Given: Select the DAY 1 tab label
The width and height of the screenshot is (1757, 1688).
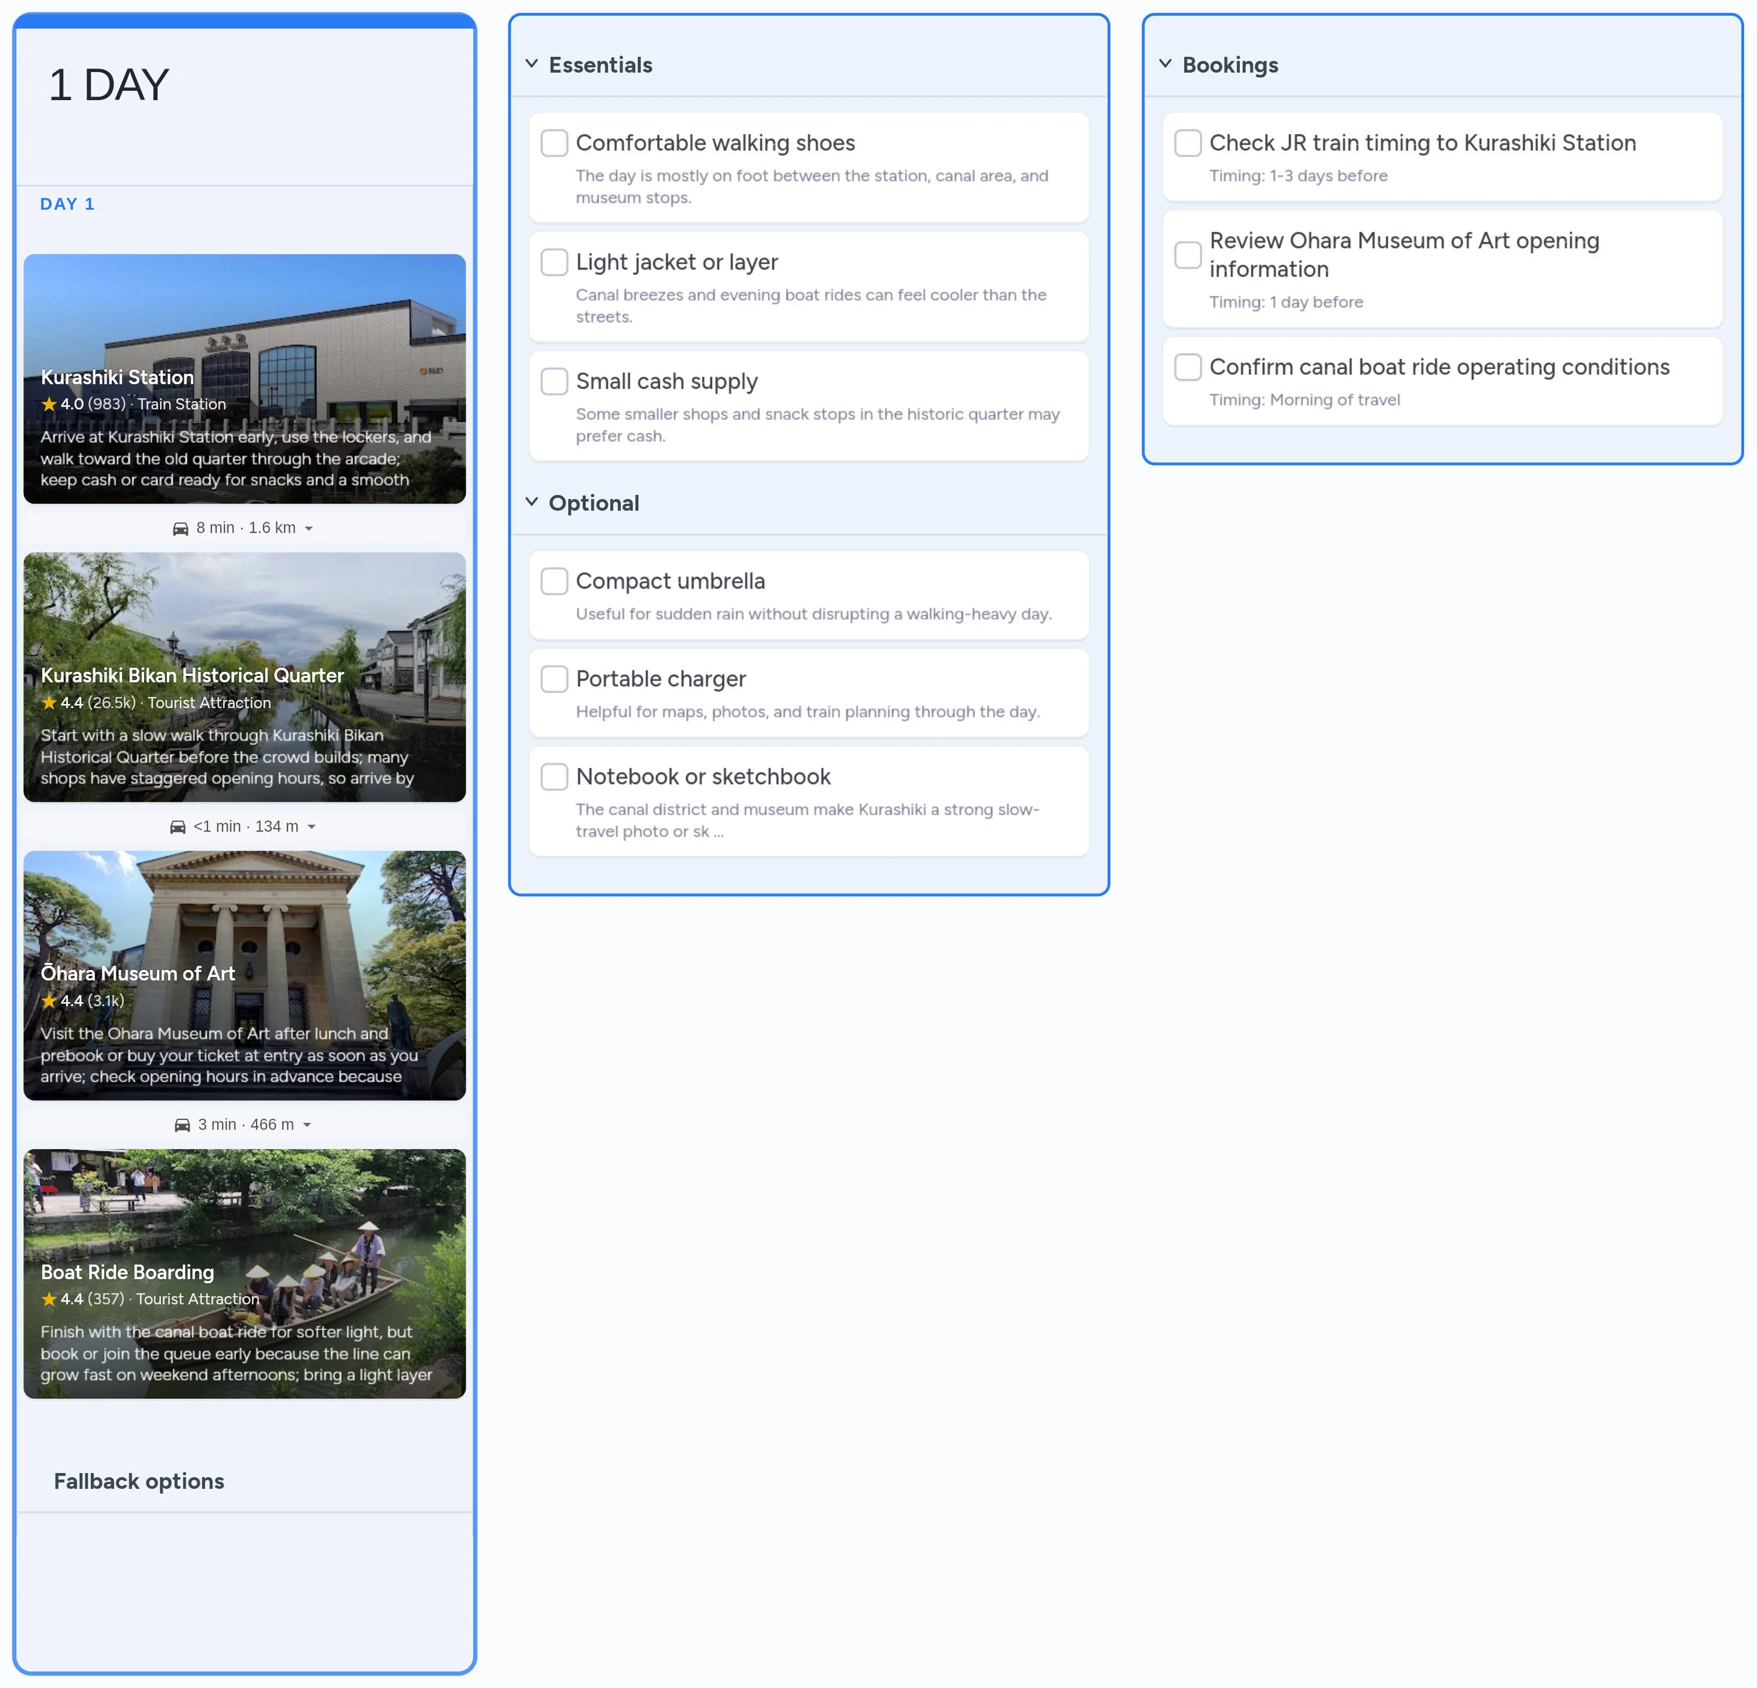Looking at the screenshot, I should pos(67,203).
